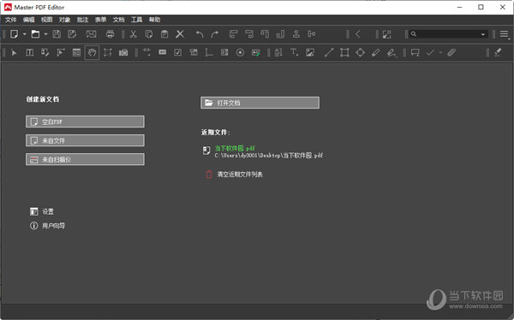Click the Center vertically align icon

[x=312, y=34]
